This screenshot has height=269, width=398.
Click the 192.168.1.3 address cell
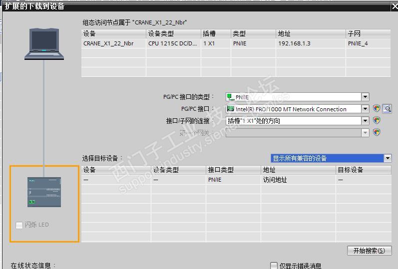tap(311, 43)
